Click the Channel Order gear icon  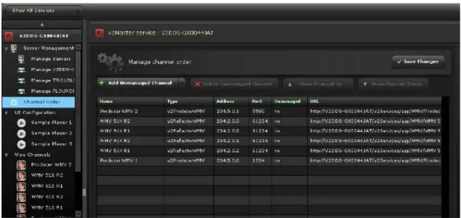click(13, 102)
